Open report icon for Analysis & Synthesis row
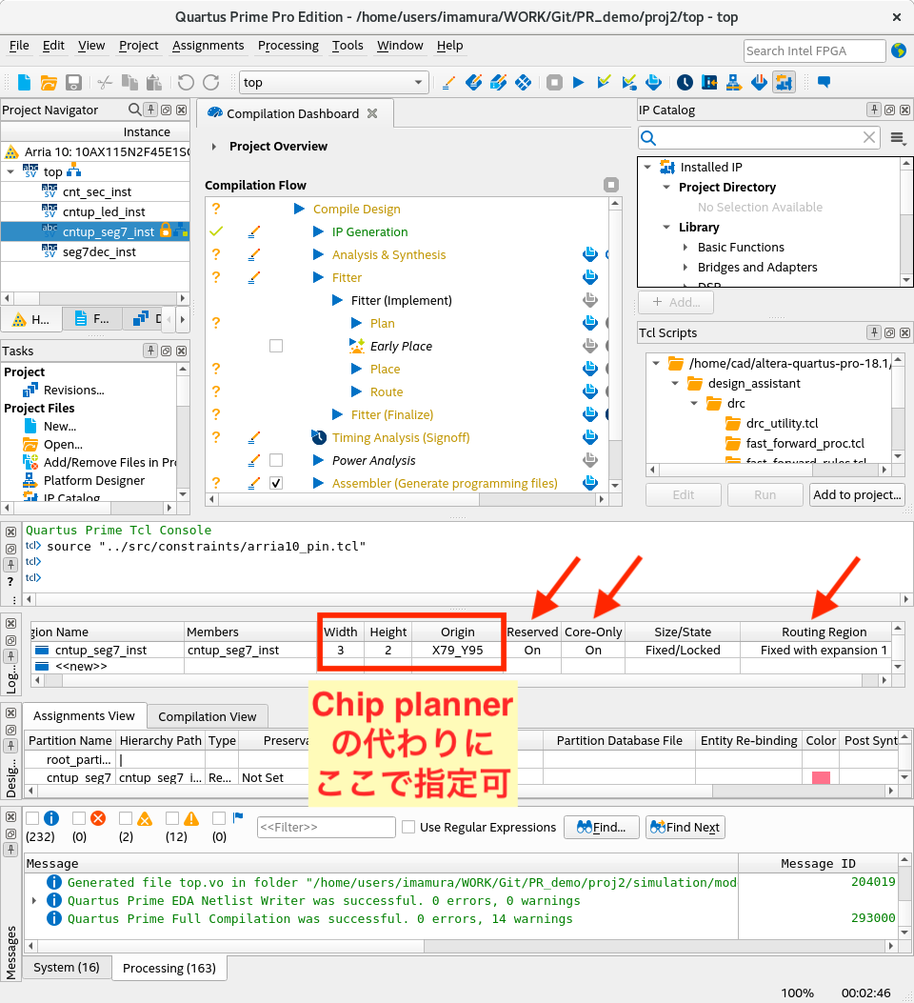This screenshot has width=914, height=1003. point(590,254)
